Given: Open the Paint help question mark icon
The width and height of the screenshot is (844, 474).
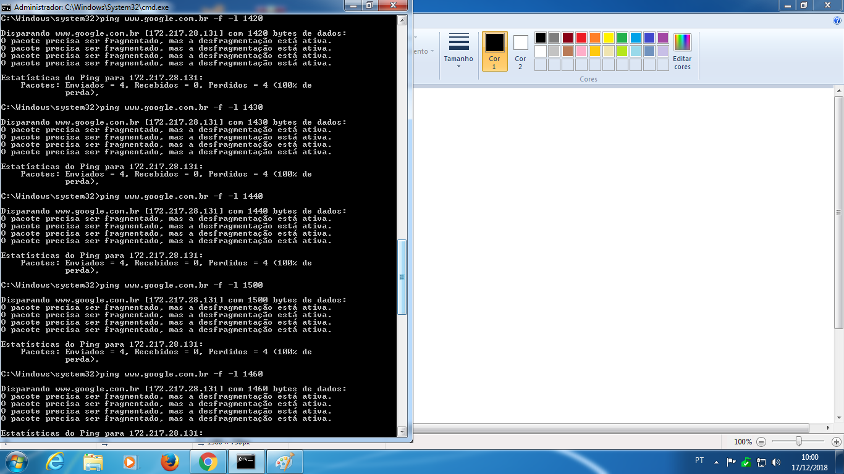Looking at the screenshot, I should (x=838, y=20).
